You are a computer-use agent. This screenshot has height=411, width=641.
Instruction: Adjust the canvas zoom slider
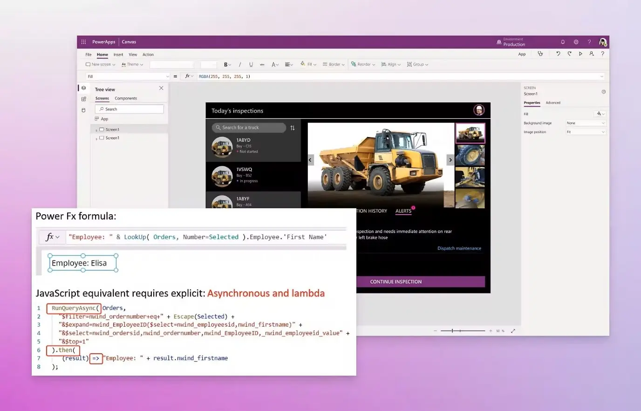point(460,331)
